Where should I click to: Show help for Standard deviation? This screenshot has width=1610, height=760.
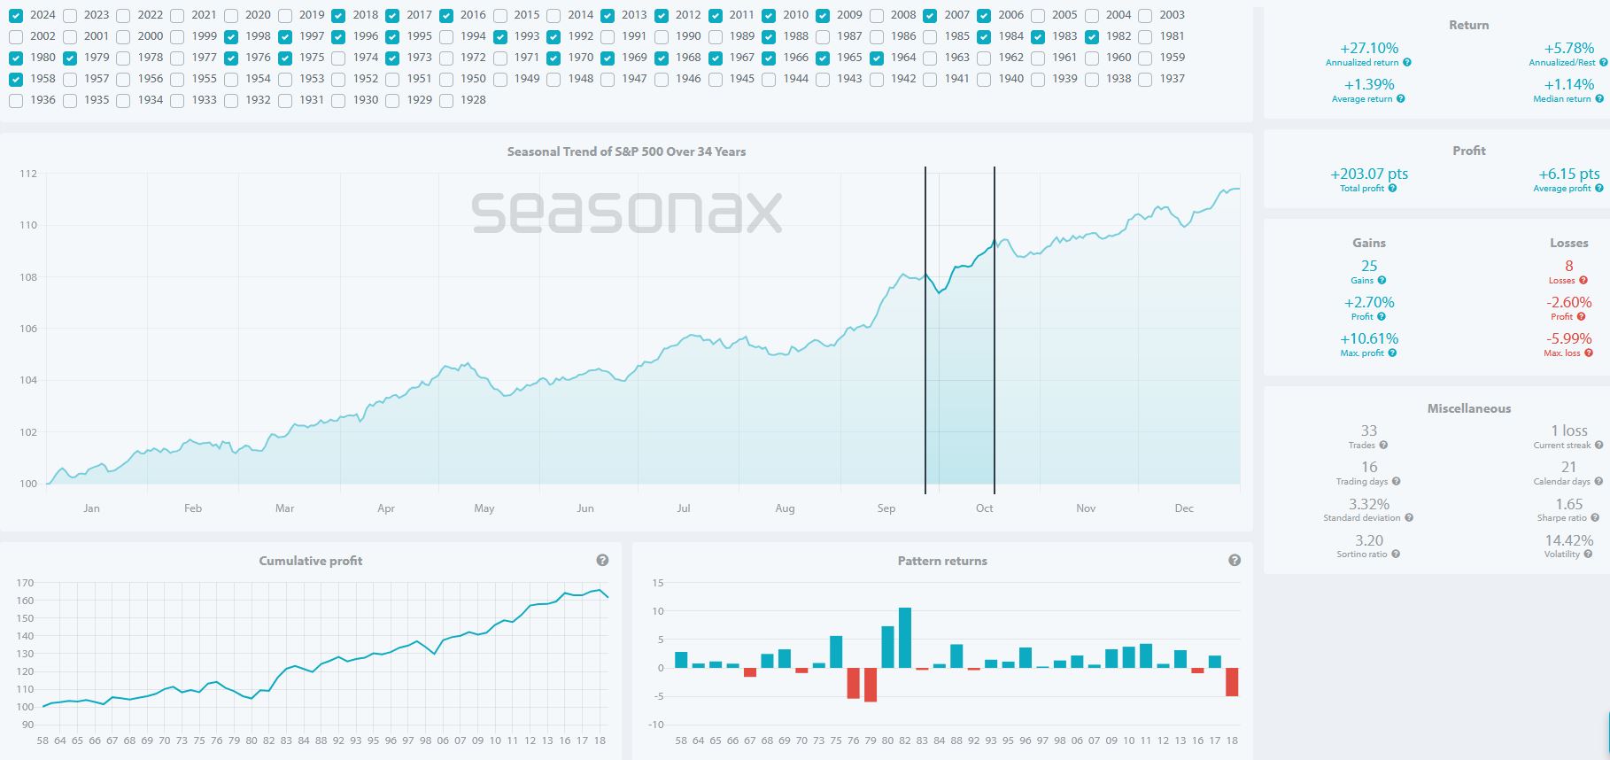tap(1409, 518)
